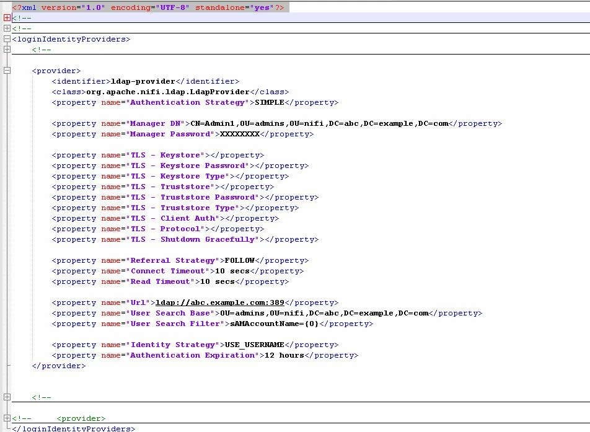This screenshot has height=432, width=590.
Task: Click the "Authentication Strategy" attribute name
Action: pos(187,102)
